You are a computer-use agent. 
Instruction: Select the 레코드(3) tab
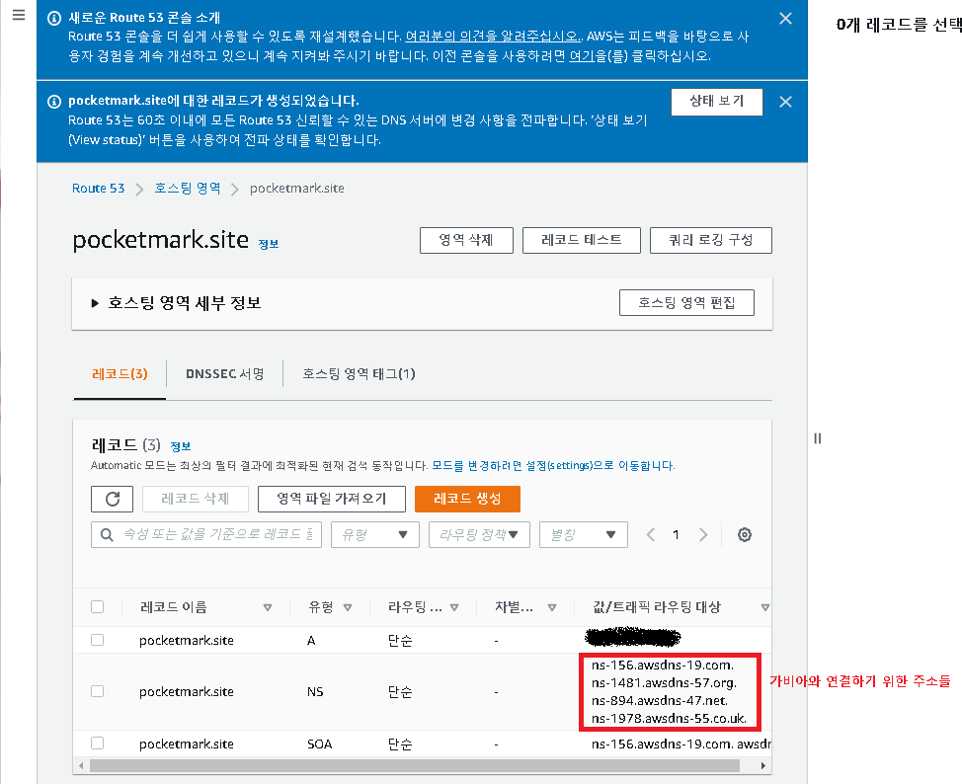(x=120, y=374)
